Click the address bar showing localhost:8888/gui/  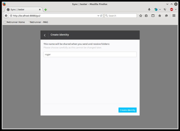(55, 16)
